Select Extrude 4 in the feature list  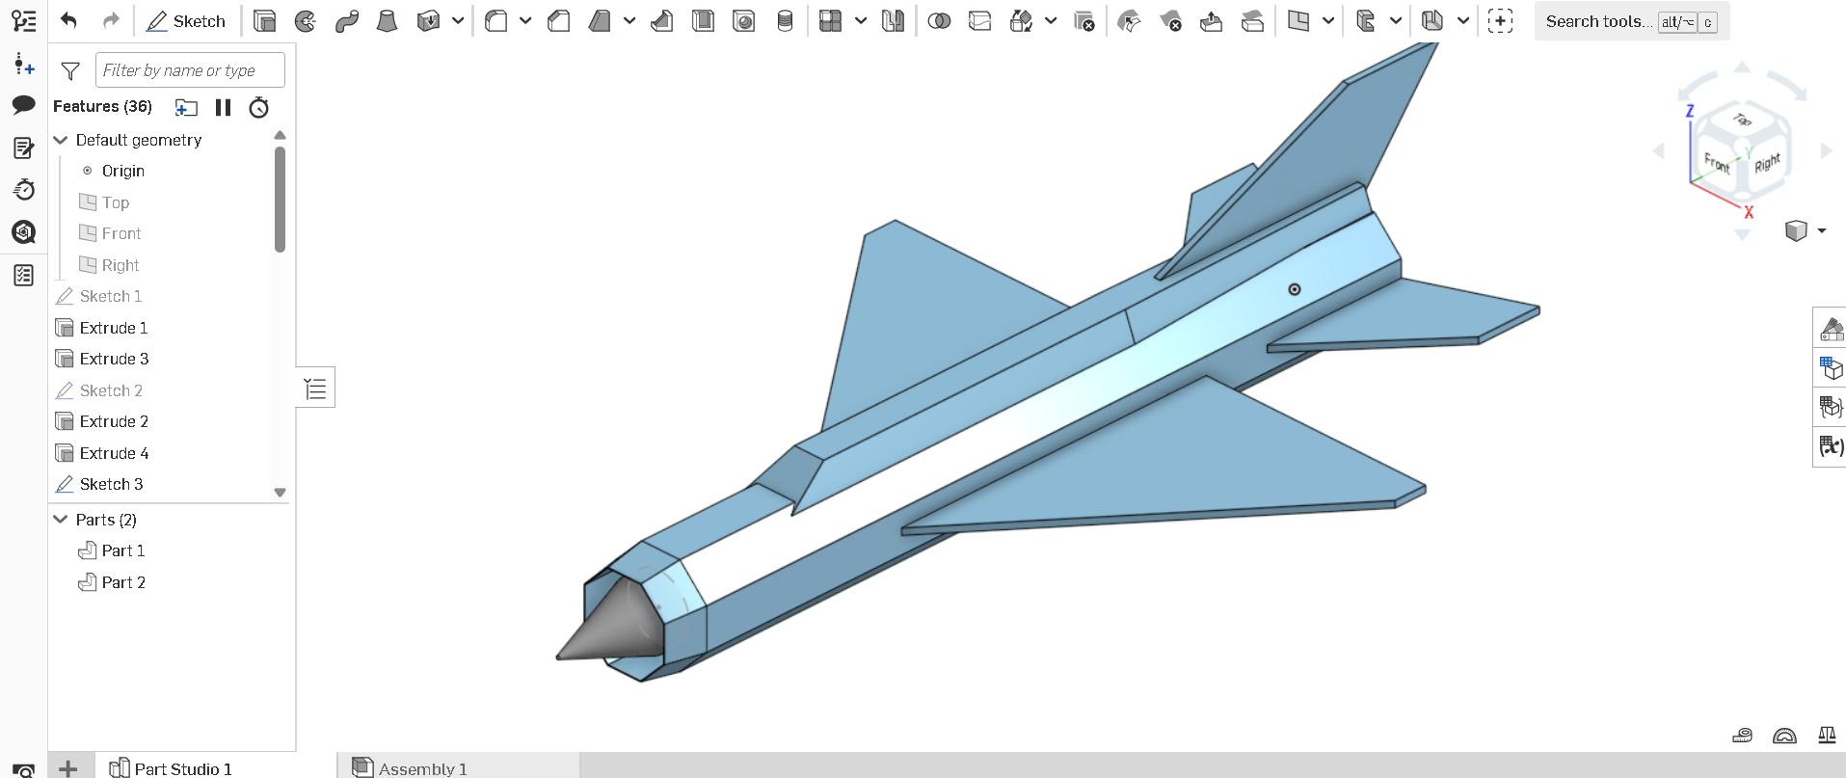(114, 453)
